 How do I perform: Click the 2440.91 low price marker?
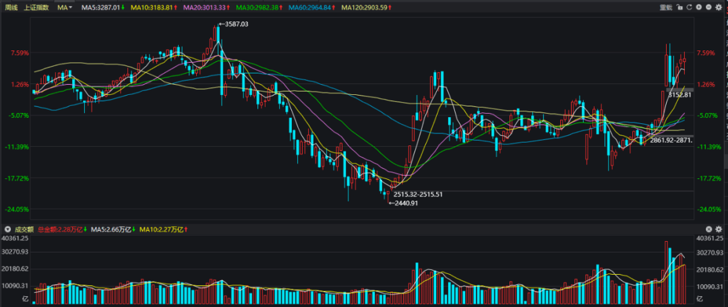[x=405, y=203]
